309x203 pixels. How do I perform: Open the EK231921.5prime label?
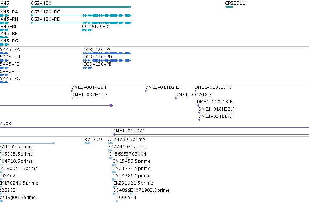click(x=133, y=183)
